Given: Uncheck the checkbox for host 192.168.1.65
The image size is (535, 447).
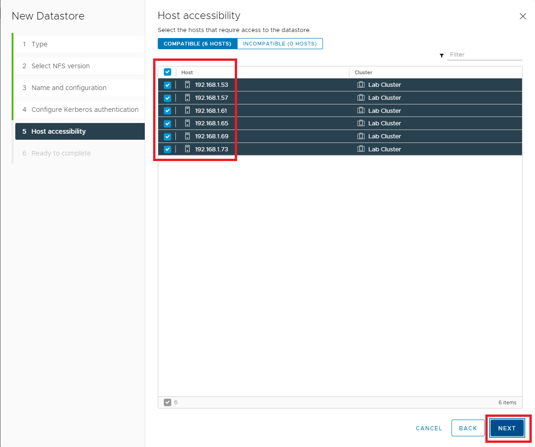Looking at the screenshot, I should 168,123.
